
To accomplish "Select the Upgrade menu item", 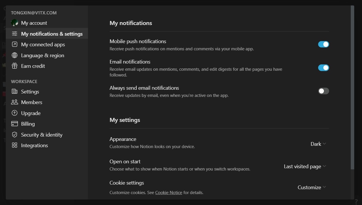I will click(31, 113).
